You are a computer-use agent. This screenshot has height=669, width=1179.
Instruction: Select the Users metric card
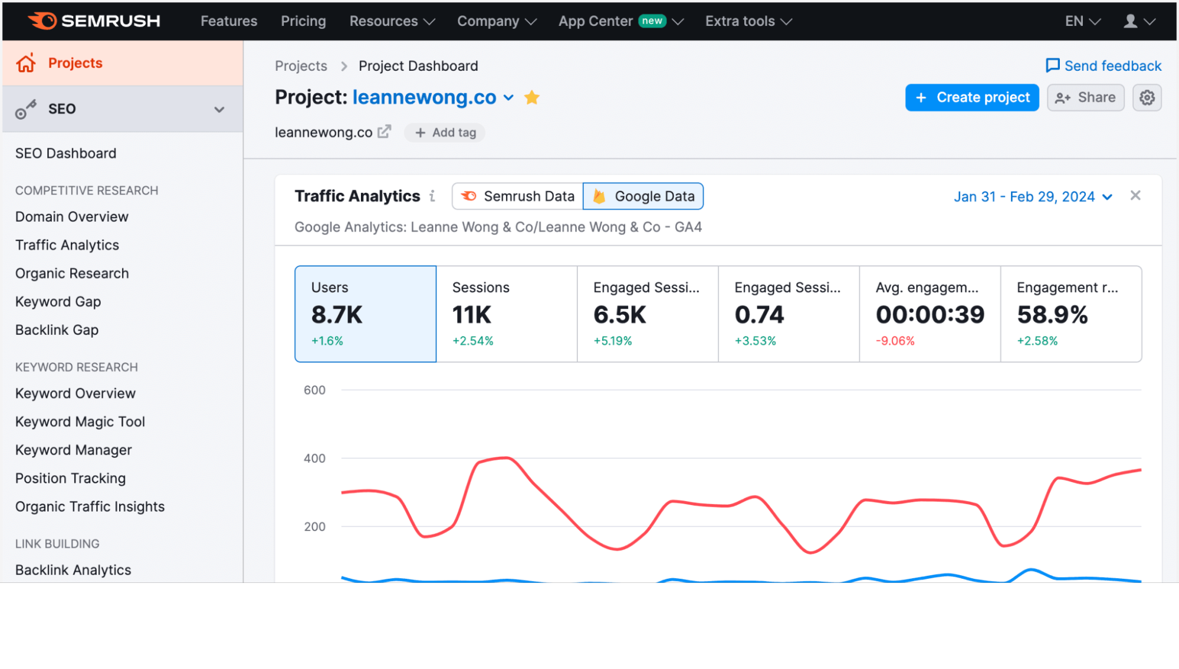[366, 314]
